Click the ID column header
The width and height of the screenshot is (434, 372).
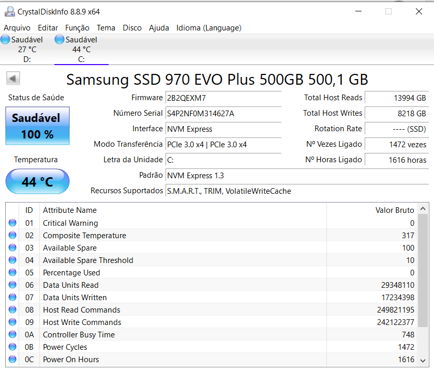click(29, 210)
